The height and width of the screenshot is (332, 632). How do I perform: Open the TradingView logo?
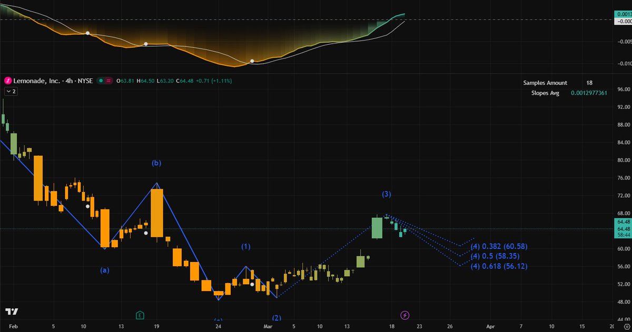12,311
